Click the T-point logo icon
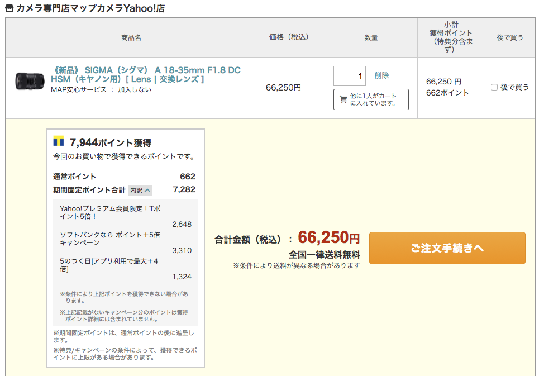The width and height of the screenshot is (544, 376). coord(59,141)
